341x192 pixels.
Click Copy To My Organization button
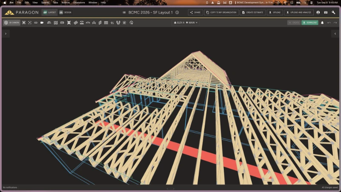click(x=221, y=12)
